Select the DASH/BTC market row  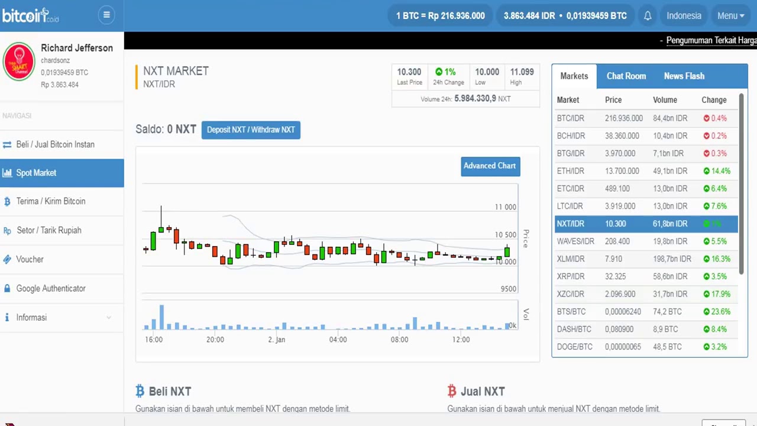[x=646, y=329]
